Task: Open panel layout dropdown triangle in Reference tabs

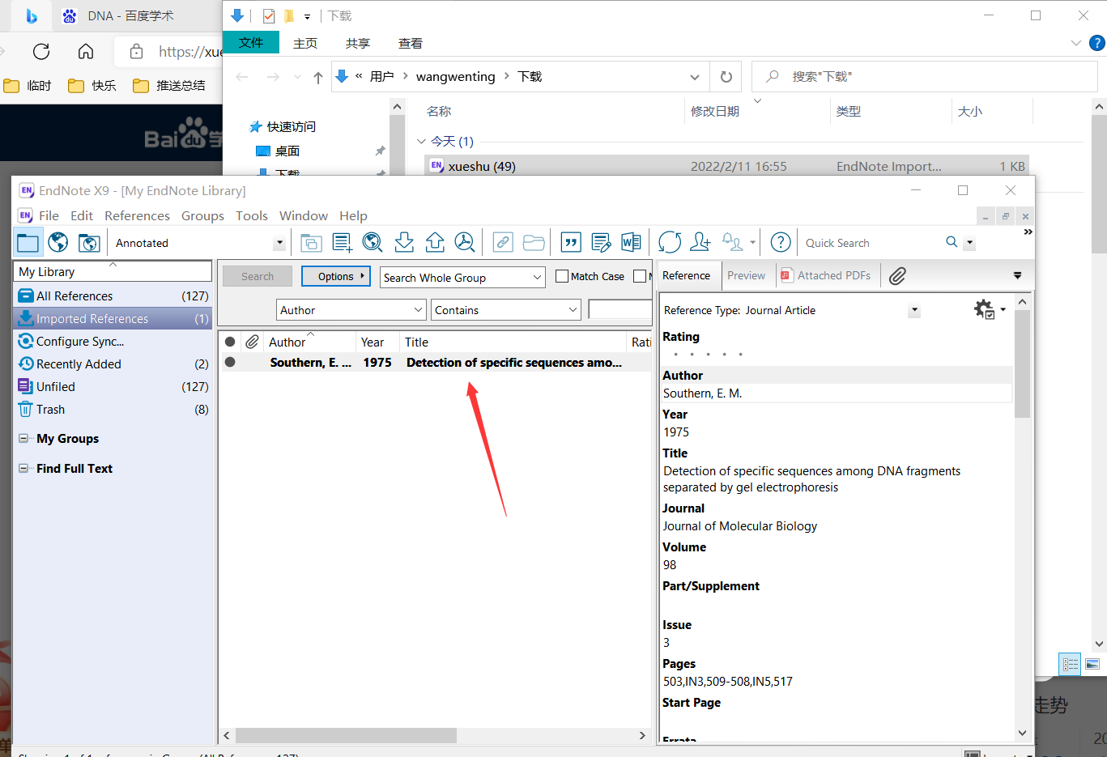Action: pos(1018,275)
